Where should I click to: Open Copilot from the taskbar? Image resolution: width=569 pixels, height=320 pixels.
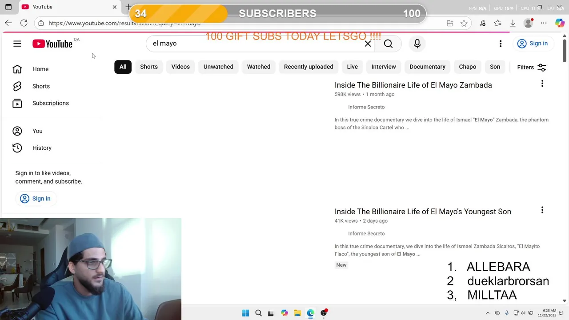point(284,313)
